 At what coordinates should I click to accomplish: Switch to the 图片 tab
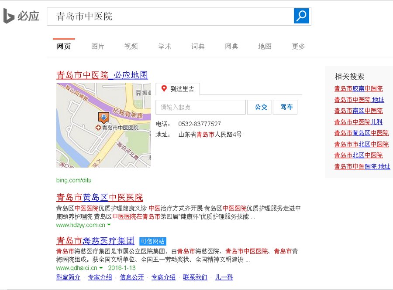[98, 47]
